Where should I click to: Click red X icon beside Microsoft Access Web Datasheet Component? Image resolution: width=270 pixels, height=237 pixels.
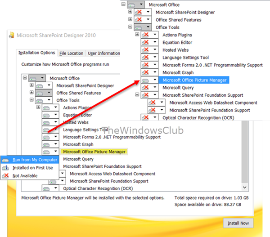click(x=152, y=103)
